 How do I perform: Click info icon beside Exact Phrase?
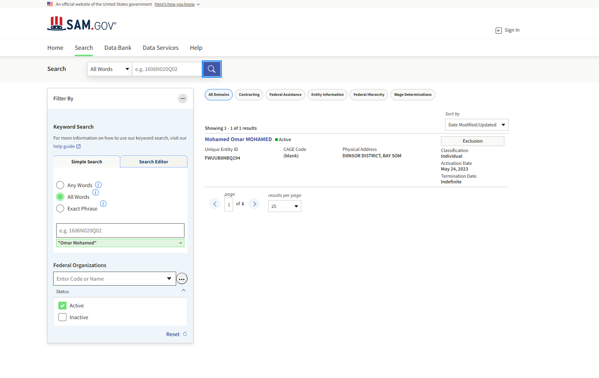coord(103,204)
